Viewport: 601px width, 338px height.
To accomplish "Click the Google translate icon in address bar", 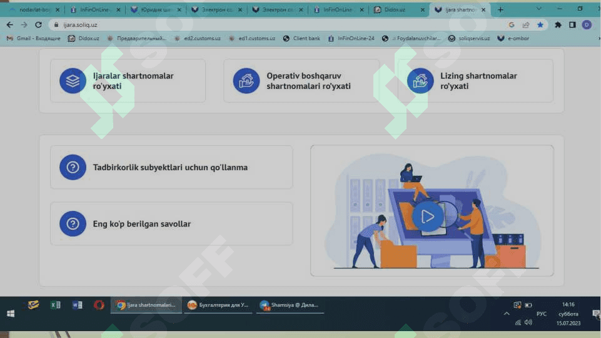I will pyautogui.click(x=512, y=25).
